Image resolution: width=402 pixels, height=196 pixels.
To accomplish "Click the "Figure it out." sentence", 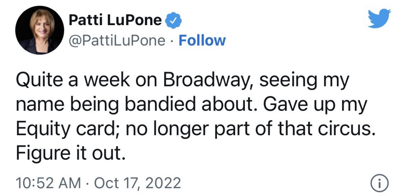I will [x=71, y=152].
